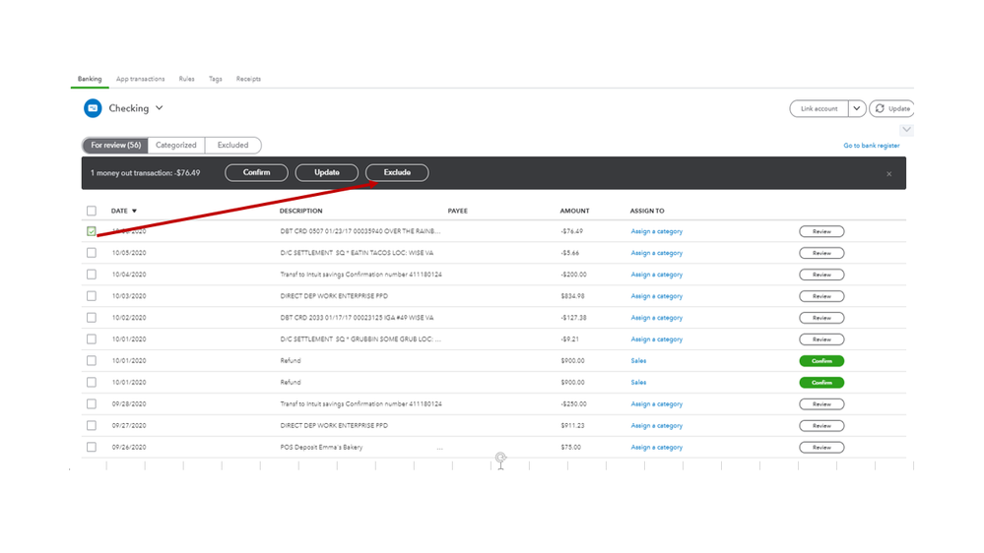Assign a category for the -$76.49 transaction
Screen dimensions: 984x553
pos(656,231)
